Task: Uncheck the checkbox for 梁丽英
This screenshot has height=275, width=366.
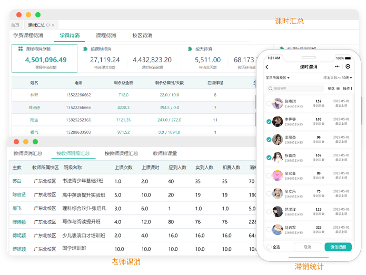Action: (x=269, y=140)
